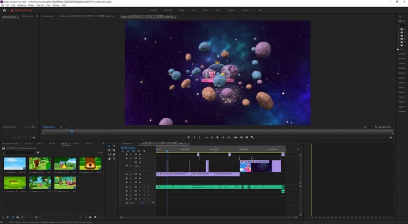Select the blue sky clip thumbnail

coord(15,164)
